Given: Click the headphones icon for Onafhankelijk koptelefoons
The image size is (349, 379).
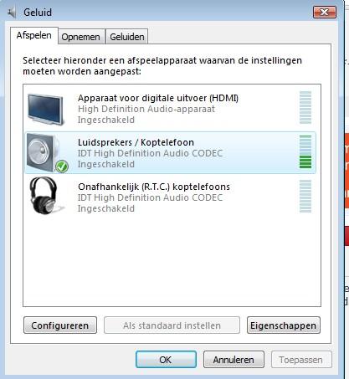Looking at the screenshot, I should [45, 197].
